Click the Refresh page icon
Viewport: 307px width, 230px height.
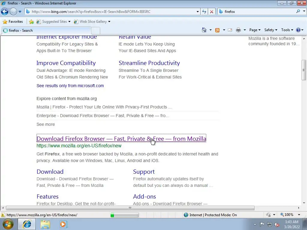pos(204,12)
